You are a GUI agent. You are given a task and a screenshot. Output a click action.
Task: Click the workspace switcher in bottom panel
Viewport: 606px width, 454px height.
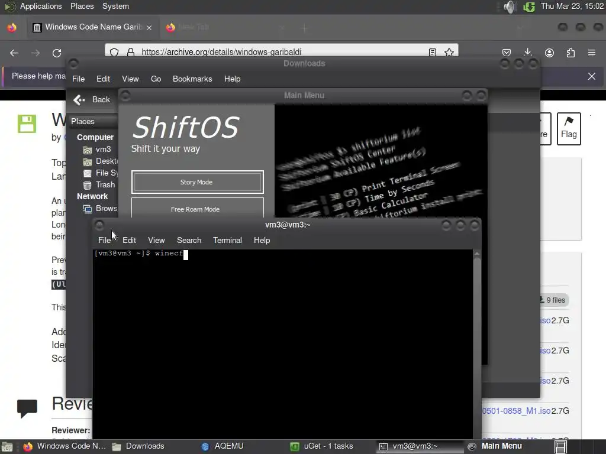click(561, 447)
